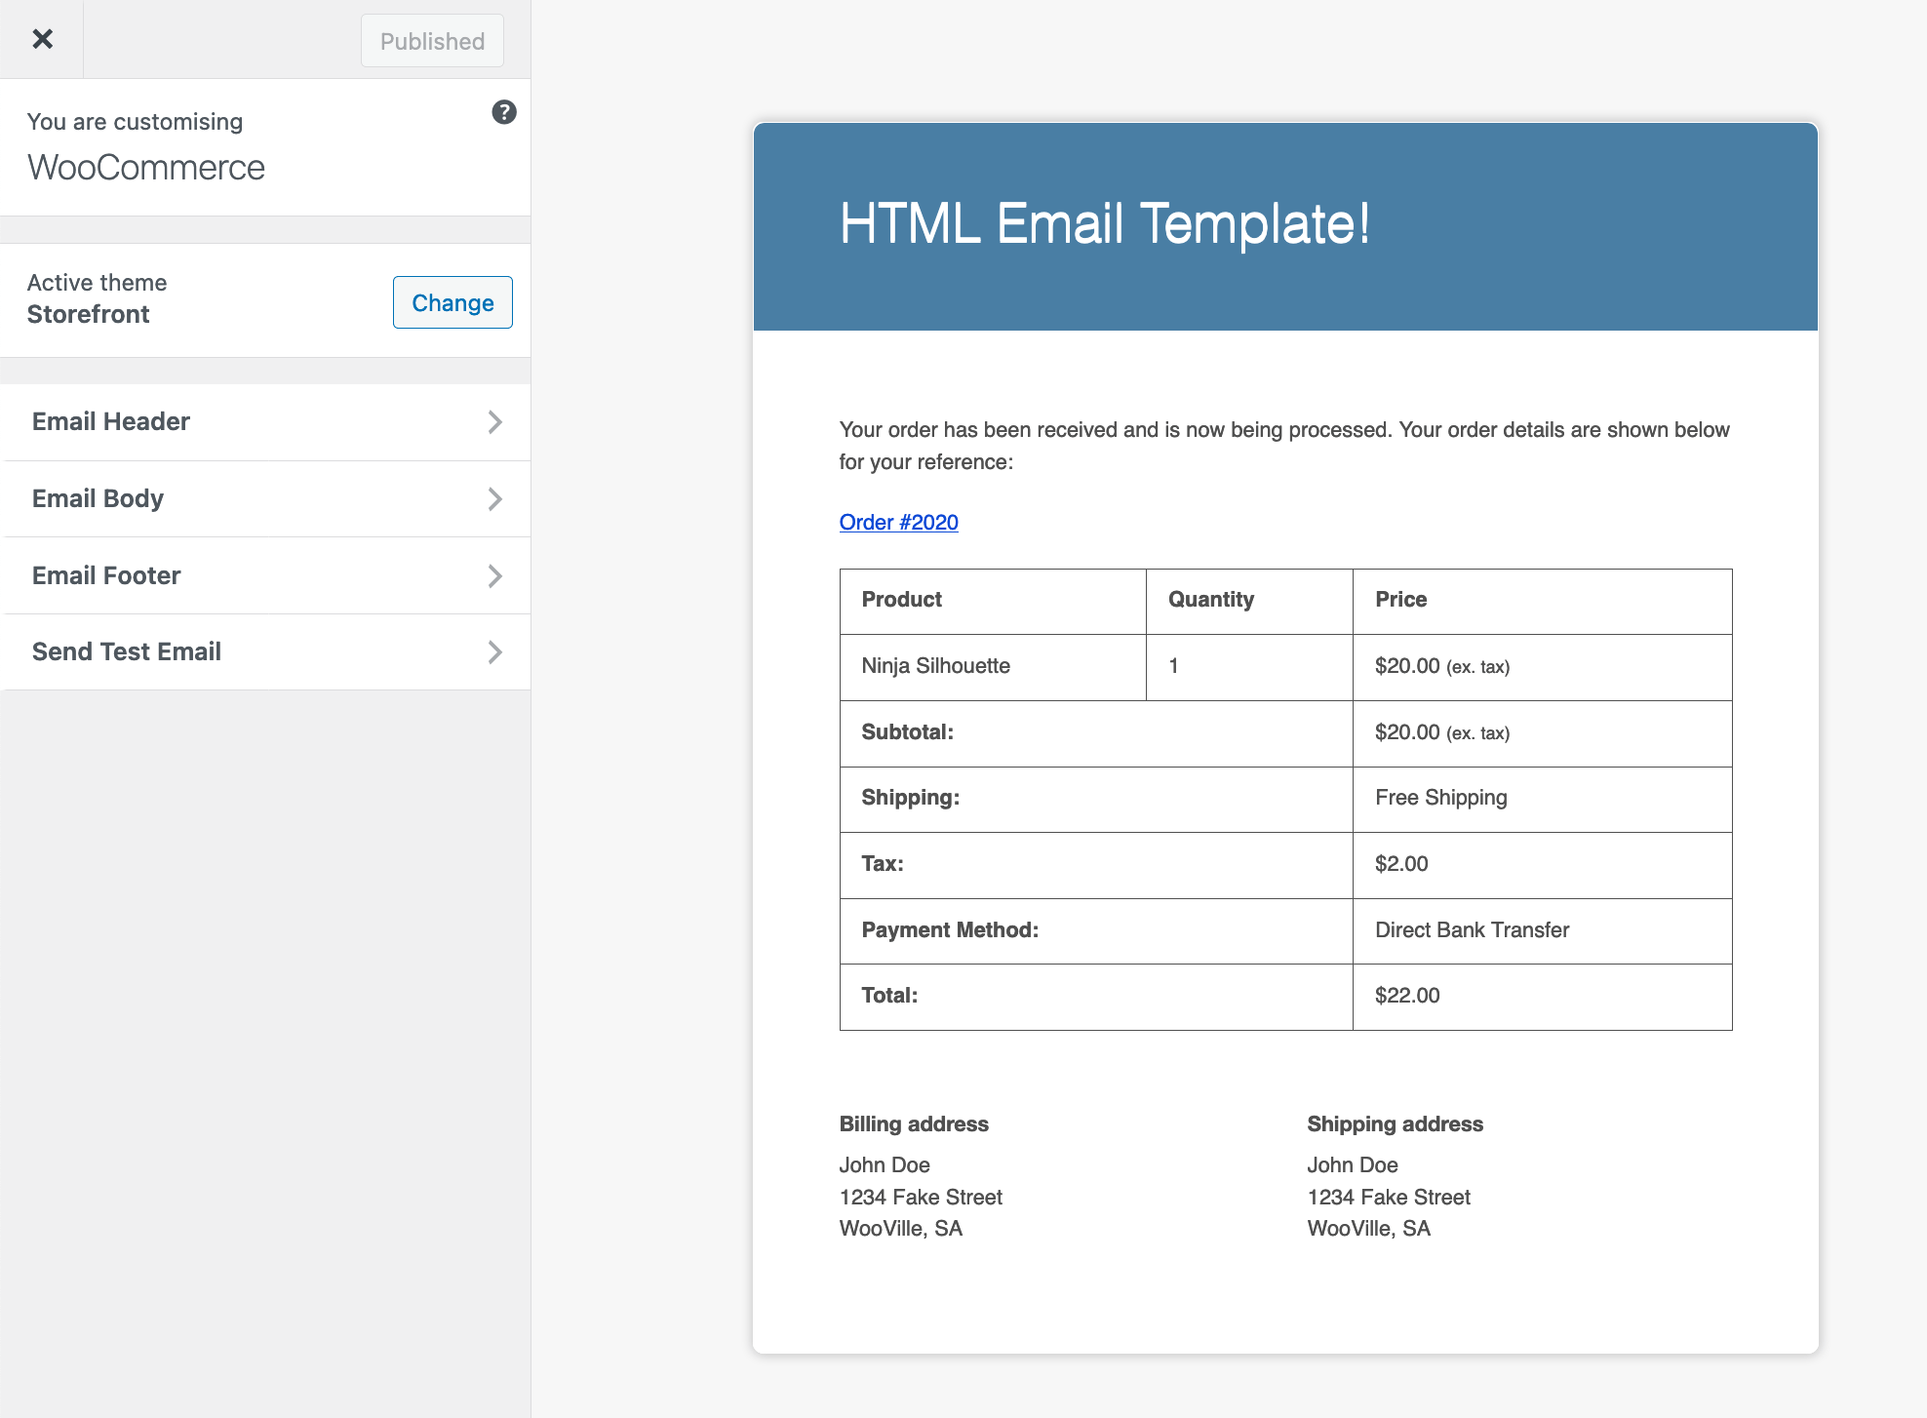
Task: Expand Email Header chevron arrow
Action: [x=494, y=422]
